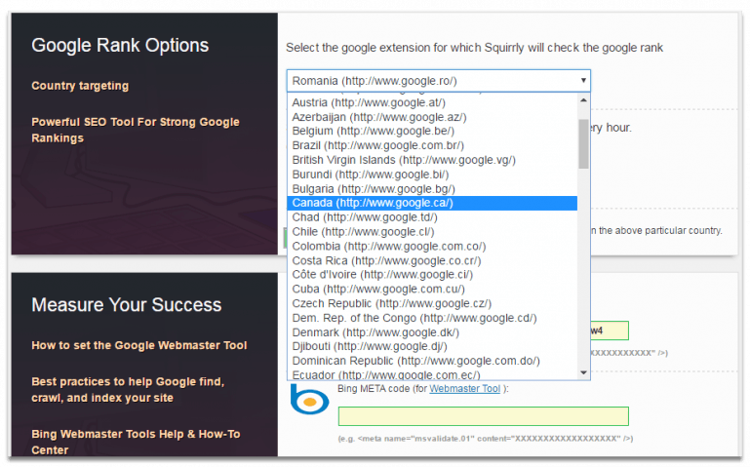Select Dominican Republic (google.com.do) entry
Viewport: 750px width, 467px height.
[432, 361]
